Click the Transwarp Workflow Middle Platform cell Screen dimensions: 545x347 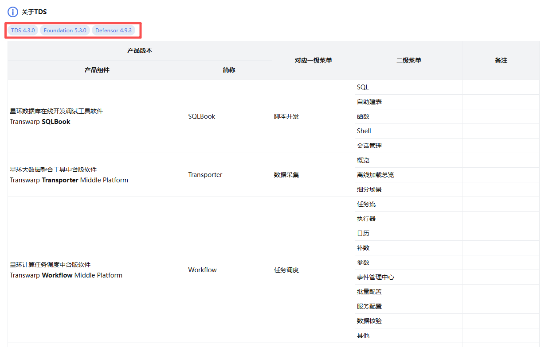tap(97, 270)
